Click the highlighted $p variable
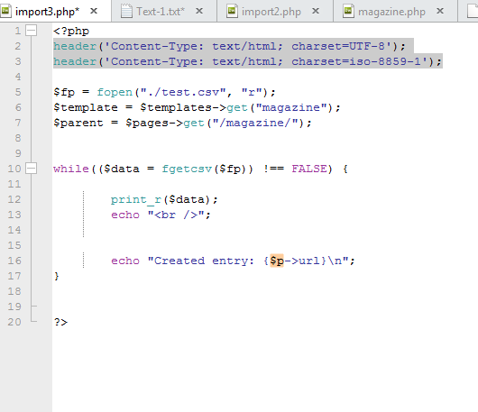Image resolution: width=478 pixels, height=412 pixels. point(277,261)
